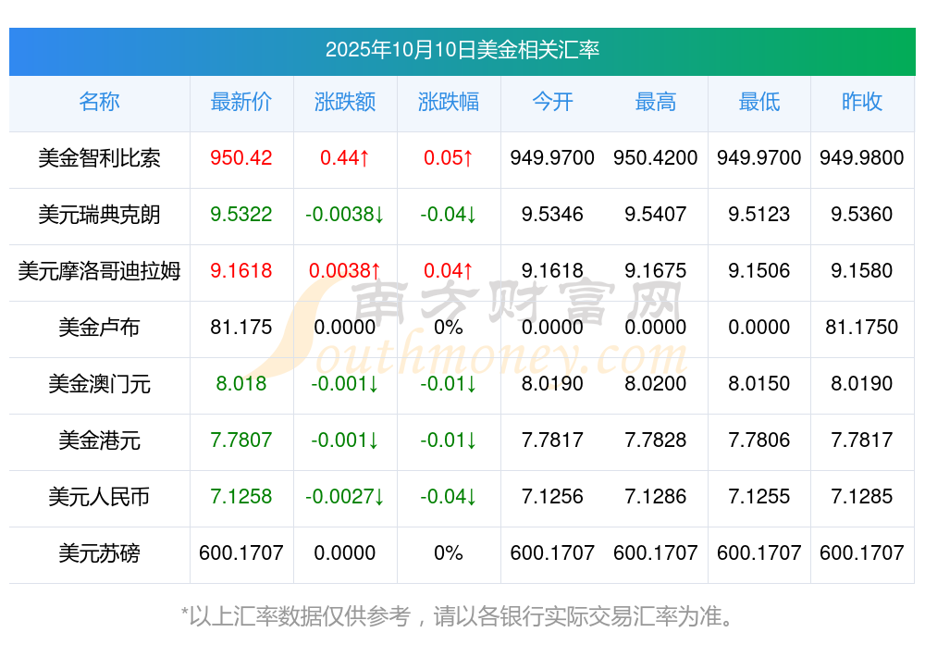Select the 涨跌幅 column header
This screenshot has height=645, width=925.
pyautogui.click(x=449, y=103)
